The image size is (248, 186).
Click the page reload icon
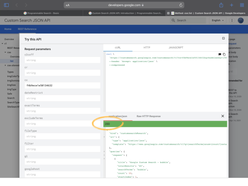pyautogui.click(x=181, y=5)
